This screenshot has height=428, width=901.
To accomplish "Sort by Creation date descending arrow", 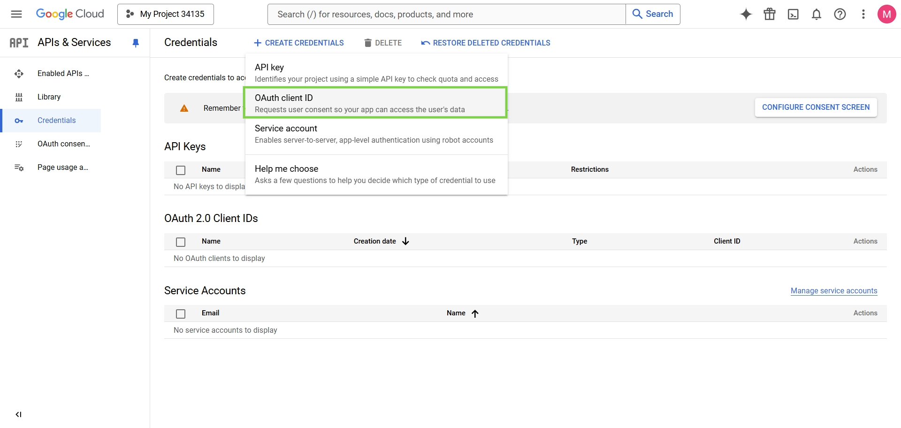I will [x=405, y=241].
